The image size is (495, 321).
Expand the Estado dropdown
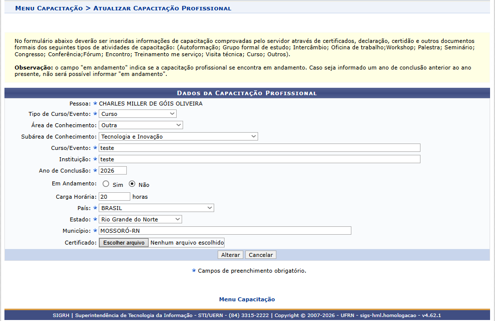tap(140, 219)
